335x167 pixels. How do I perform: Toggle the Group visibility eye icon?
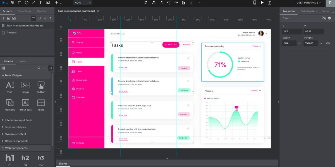(x=324, y=18)
